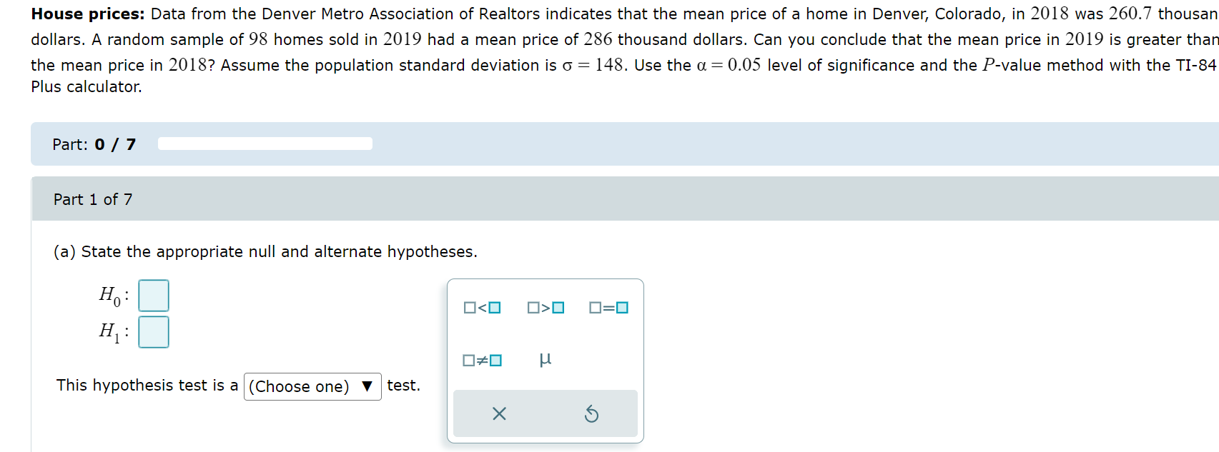Screen dimensions: 1219x452
Task: Click inside the H1 answer box
Action: coord(153,331)
